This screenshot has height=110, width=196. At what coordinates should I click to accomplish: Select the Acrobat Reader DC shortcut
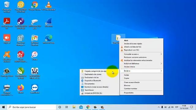point(7,24)
